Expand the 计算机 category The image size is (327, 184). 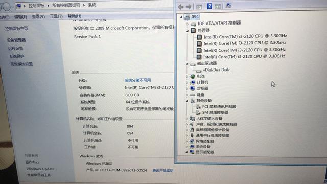(187, 83)
